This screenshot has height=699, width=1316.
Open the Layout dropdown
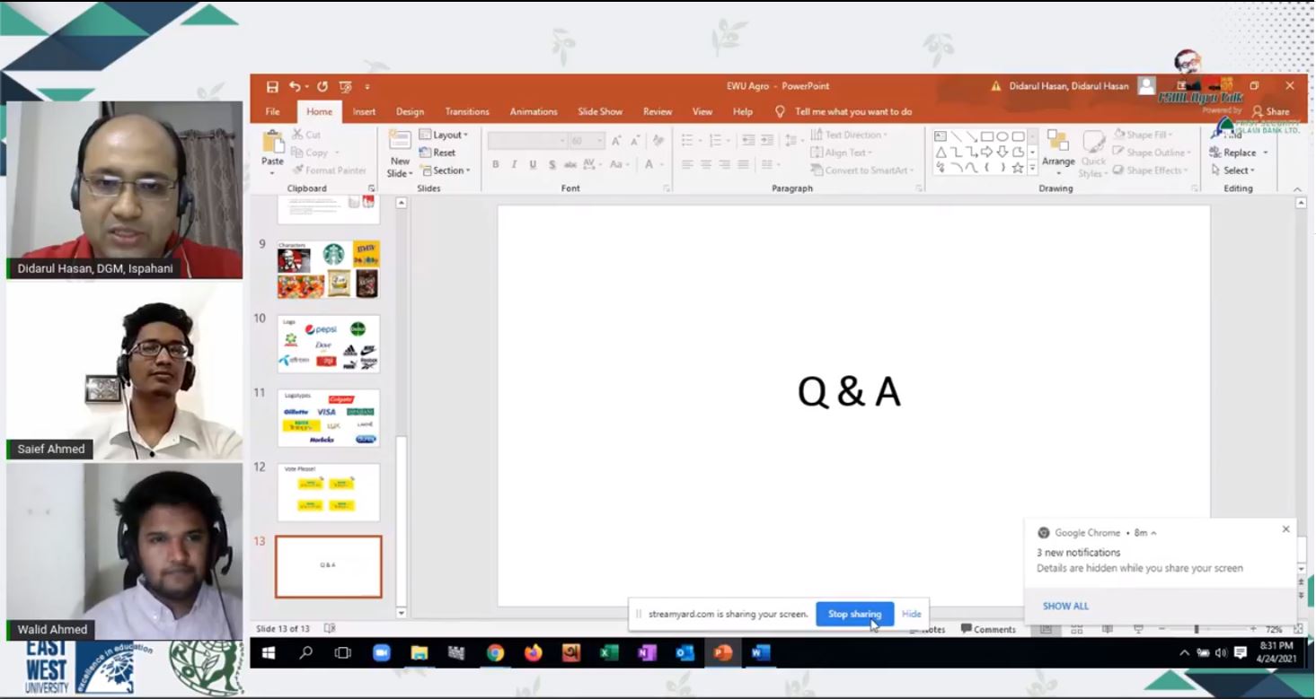tap(444, 135)
